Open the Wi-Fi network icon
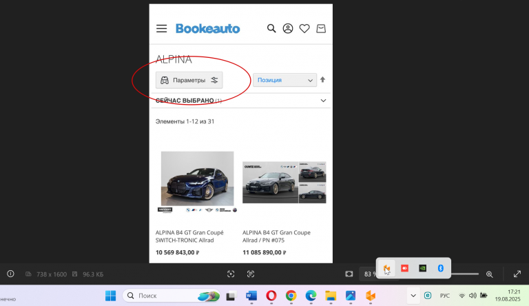 pyautogui.click(x=462, y=296)
